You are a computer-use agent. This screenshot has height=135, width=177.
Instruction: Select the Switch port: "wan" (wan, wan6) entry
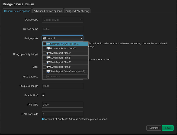65,71
